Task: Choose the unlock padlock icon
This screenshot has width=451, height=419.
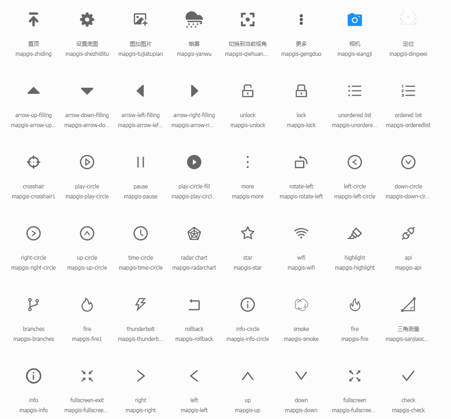Action: tap(248, 91)
